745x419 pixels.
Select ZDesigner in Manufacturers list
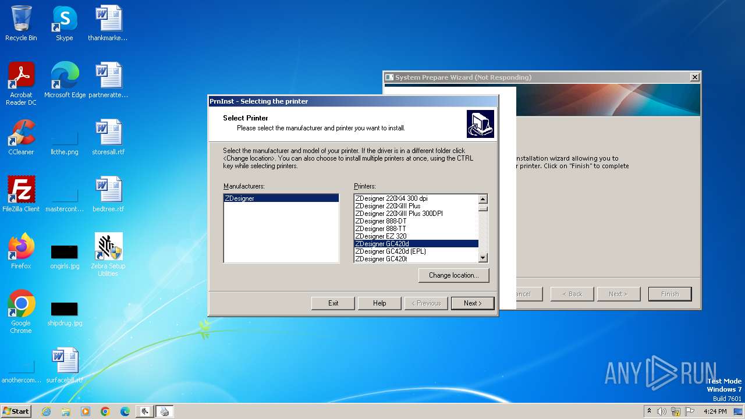(x=281, y=198)
